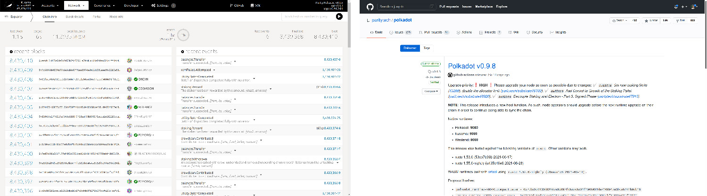Open GitHub link icon in apps header
707x196 pixels.
[x=230, y=6]
